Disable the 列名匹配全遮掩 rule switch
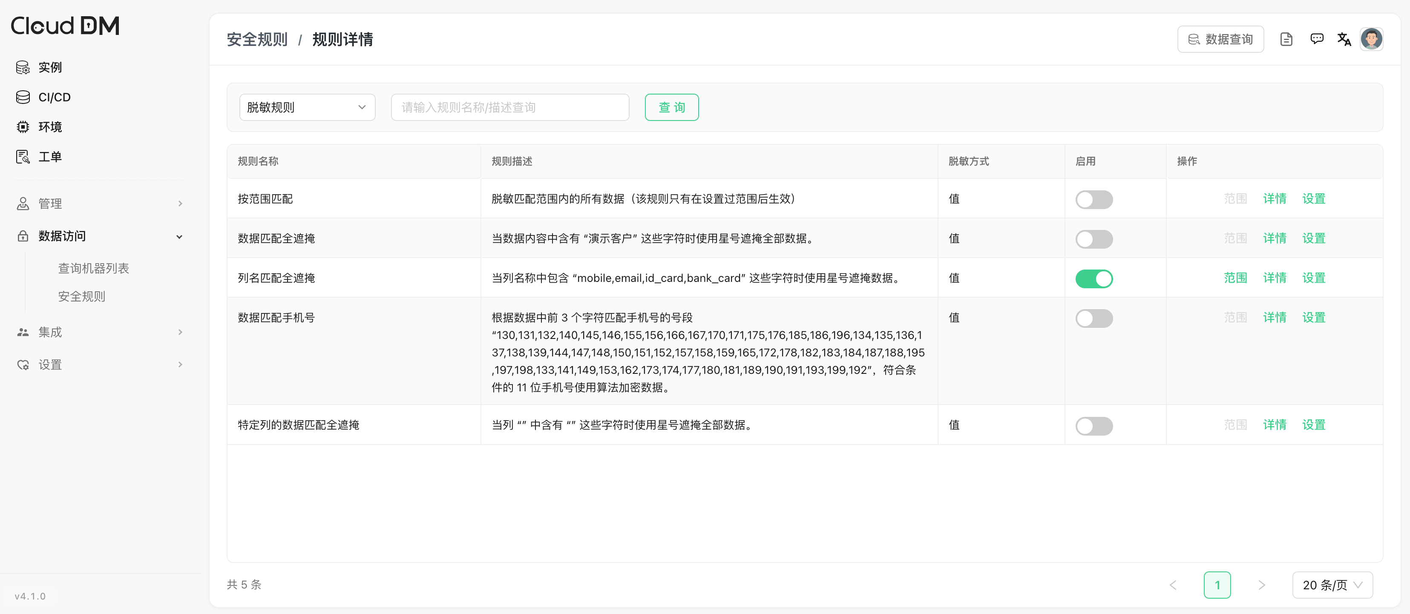The height and width of the screenshot is (614, 1410). tap(1093, 278)
